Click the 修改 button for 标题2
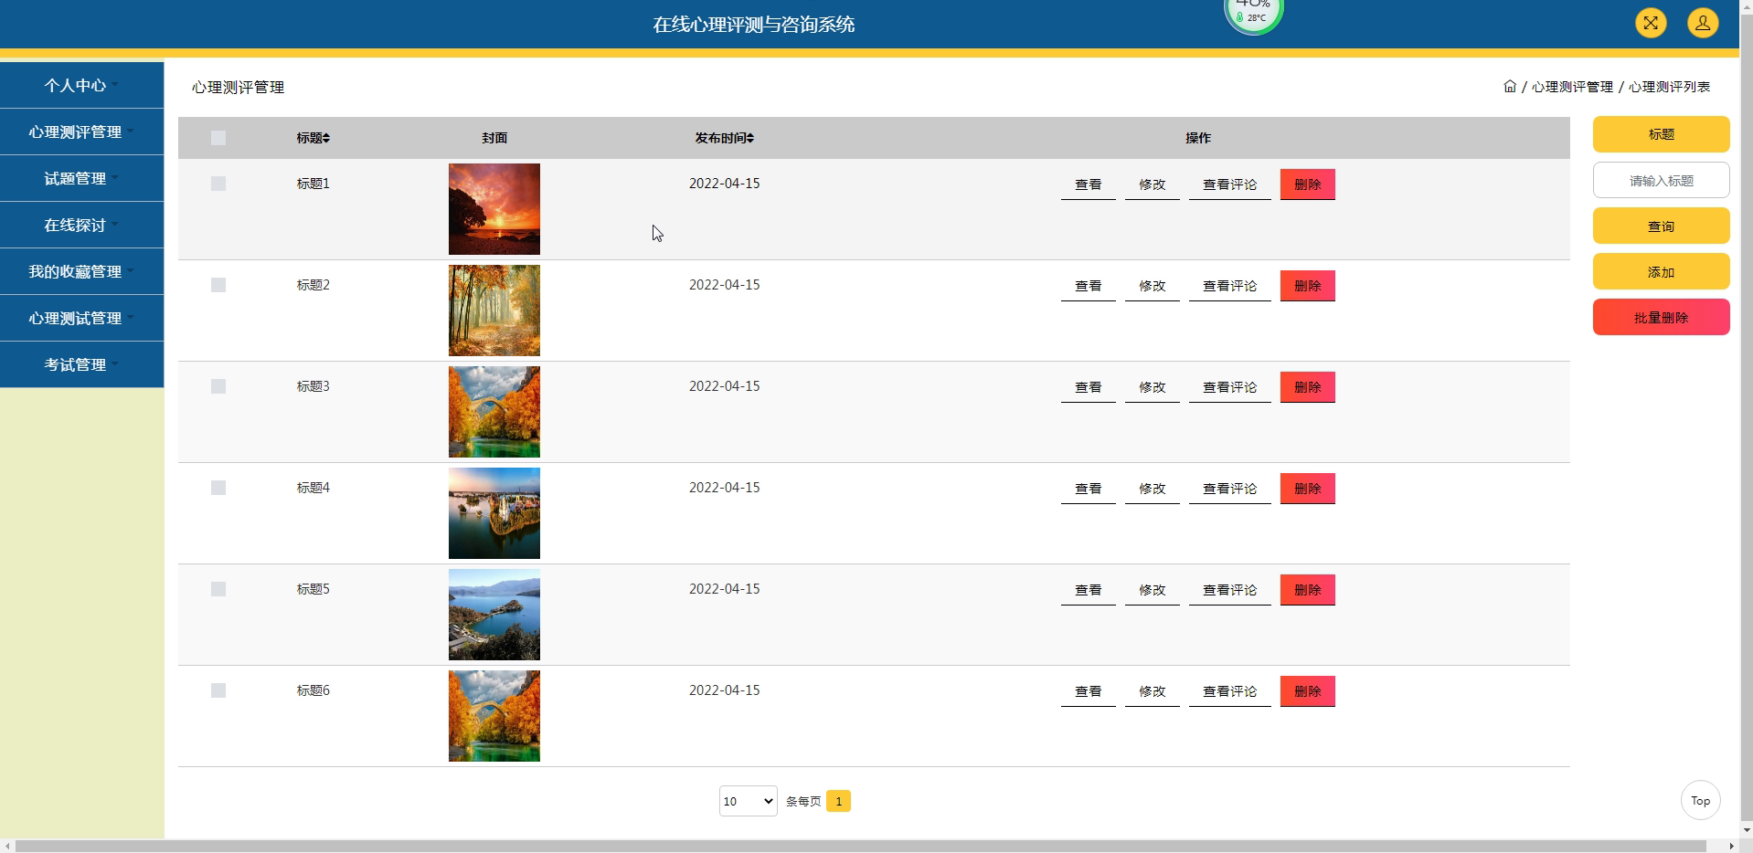 click(x=1152, y=286)
